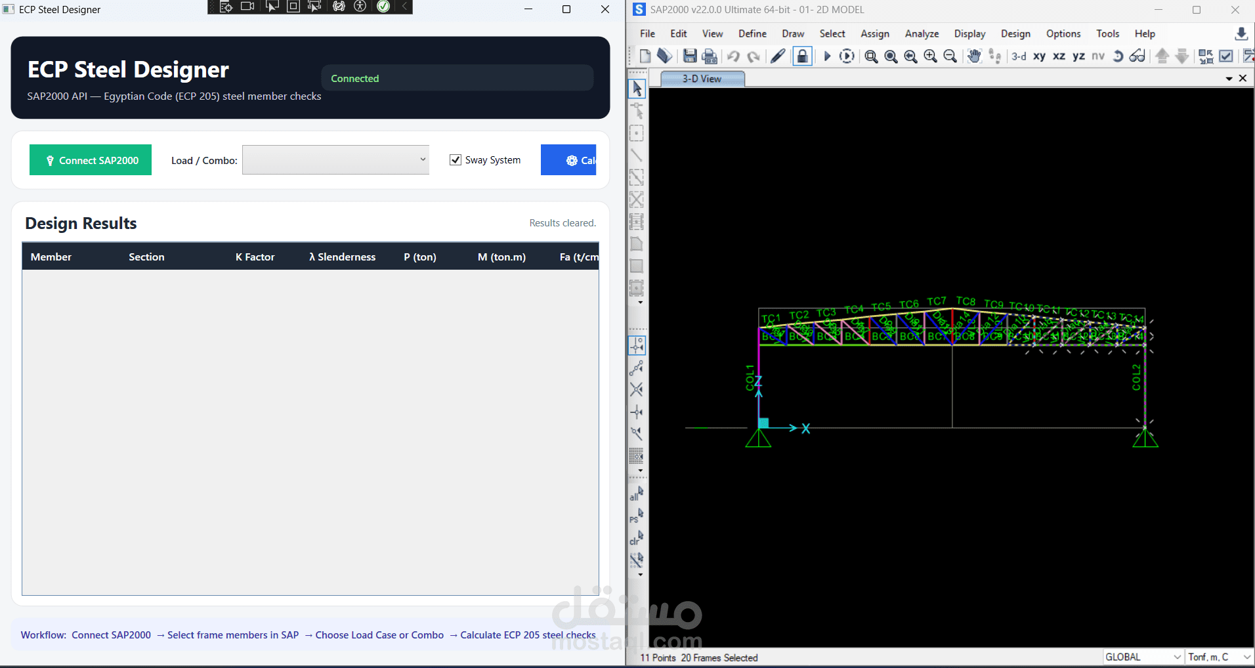Set view to XY plane
Image resolution: width=1255 pixels, height=668 pixels.
(x=1039, y=56)
